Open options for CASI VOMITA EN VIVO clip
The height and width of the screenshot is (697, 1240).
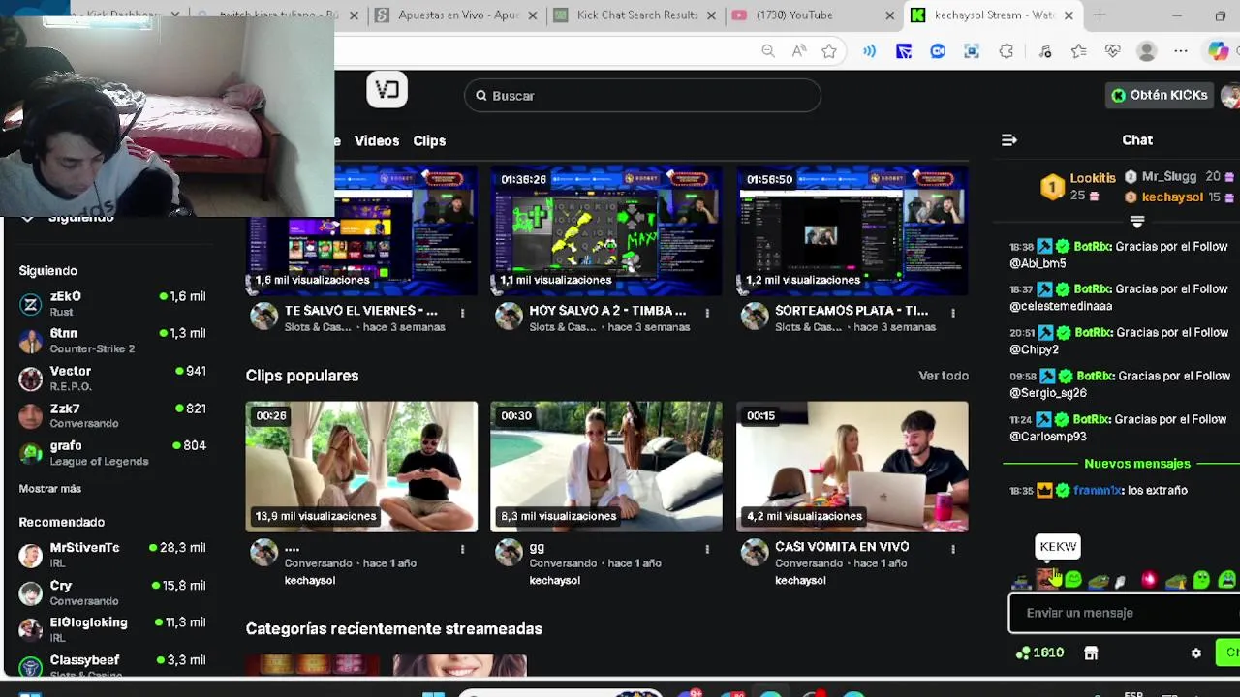pos(953,549)
